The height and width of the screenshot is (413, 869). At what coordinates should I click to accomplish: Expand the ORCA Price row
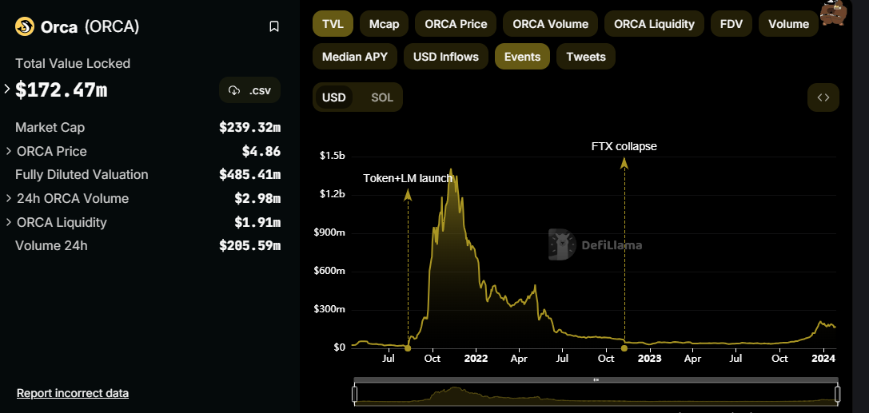(9, 151)
